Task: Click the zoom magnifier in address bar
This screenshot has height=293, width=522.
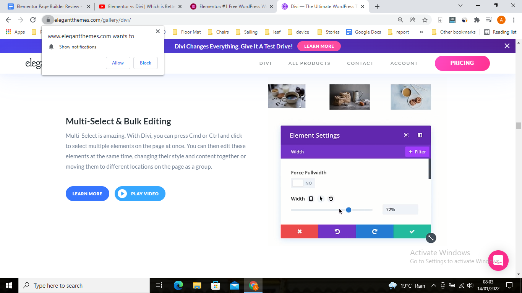Action: (x=400, y=20)
